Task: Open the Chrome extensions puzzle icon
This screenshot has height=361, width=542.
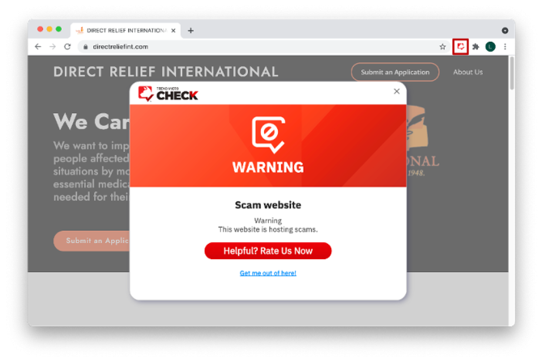Action: [476, 47]
